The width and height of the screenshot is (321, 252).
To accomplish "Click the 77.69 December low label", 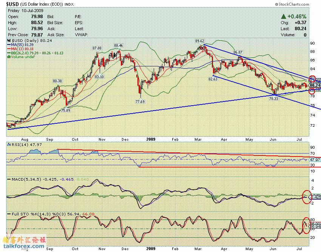I will click(x=140, y=101).
